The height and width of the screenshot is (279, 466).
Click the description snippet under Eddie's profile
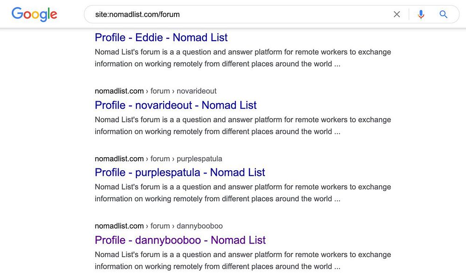pos(242,58)
